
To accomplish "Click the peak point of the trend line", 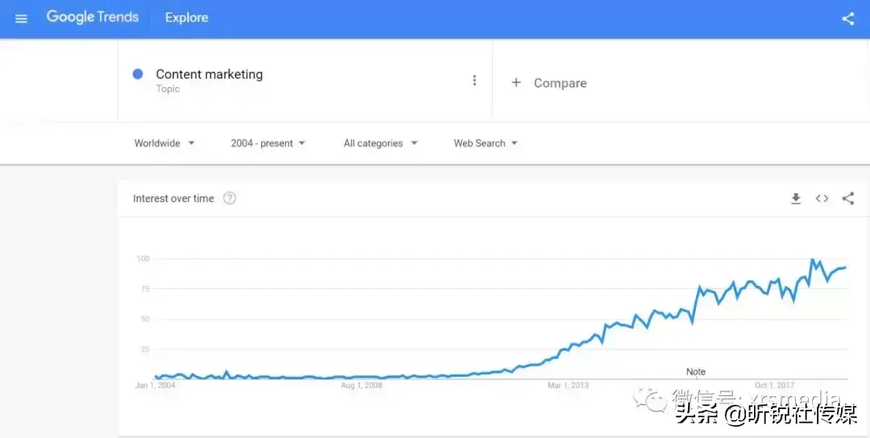I will [812, 259].
